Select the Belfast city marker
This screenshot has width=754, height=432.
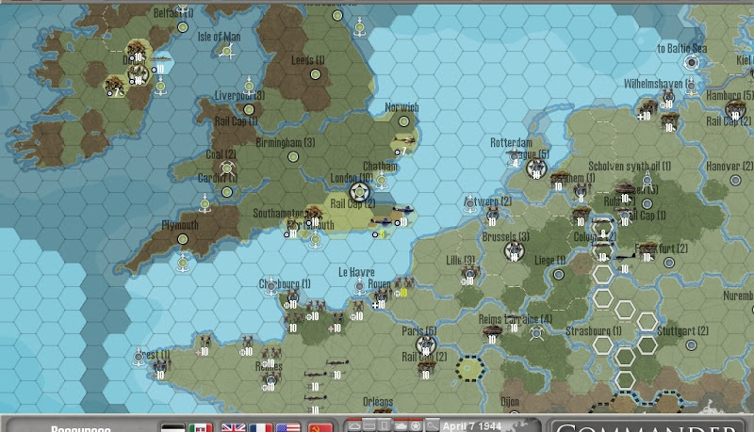[x=183, y=27]
